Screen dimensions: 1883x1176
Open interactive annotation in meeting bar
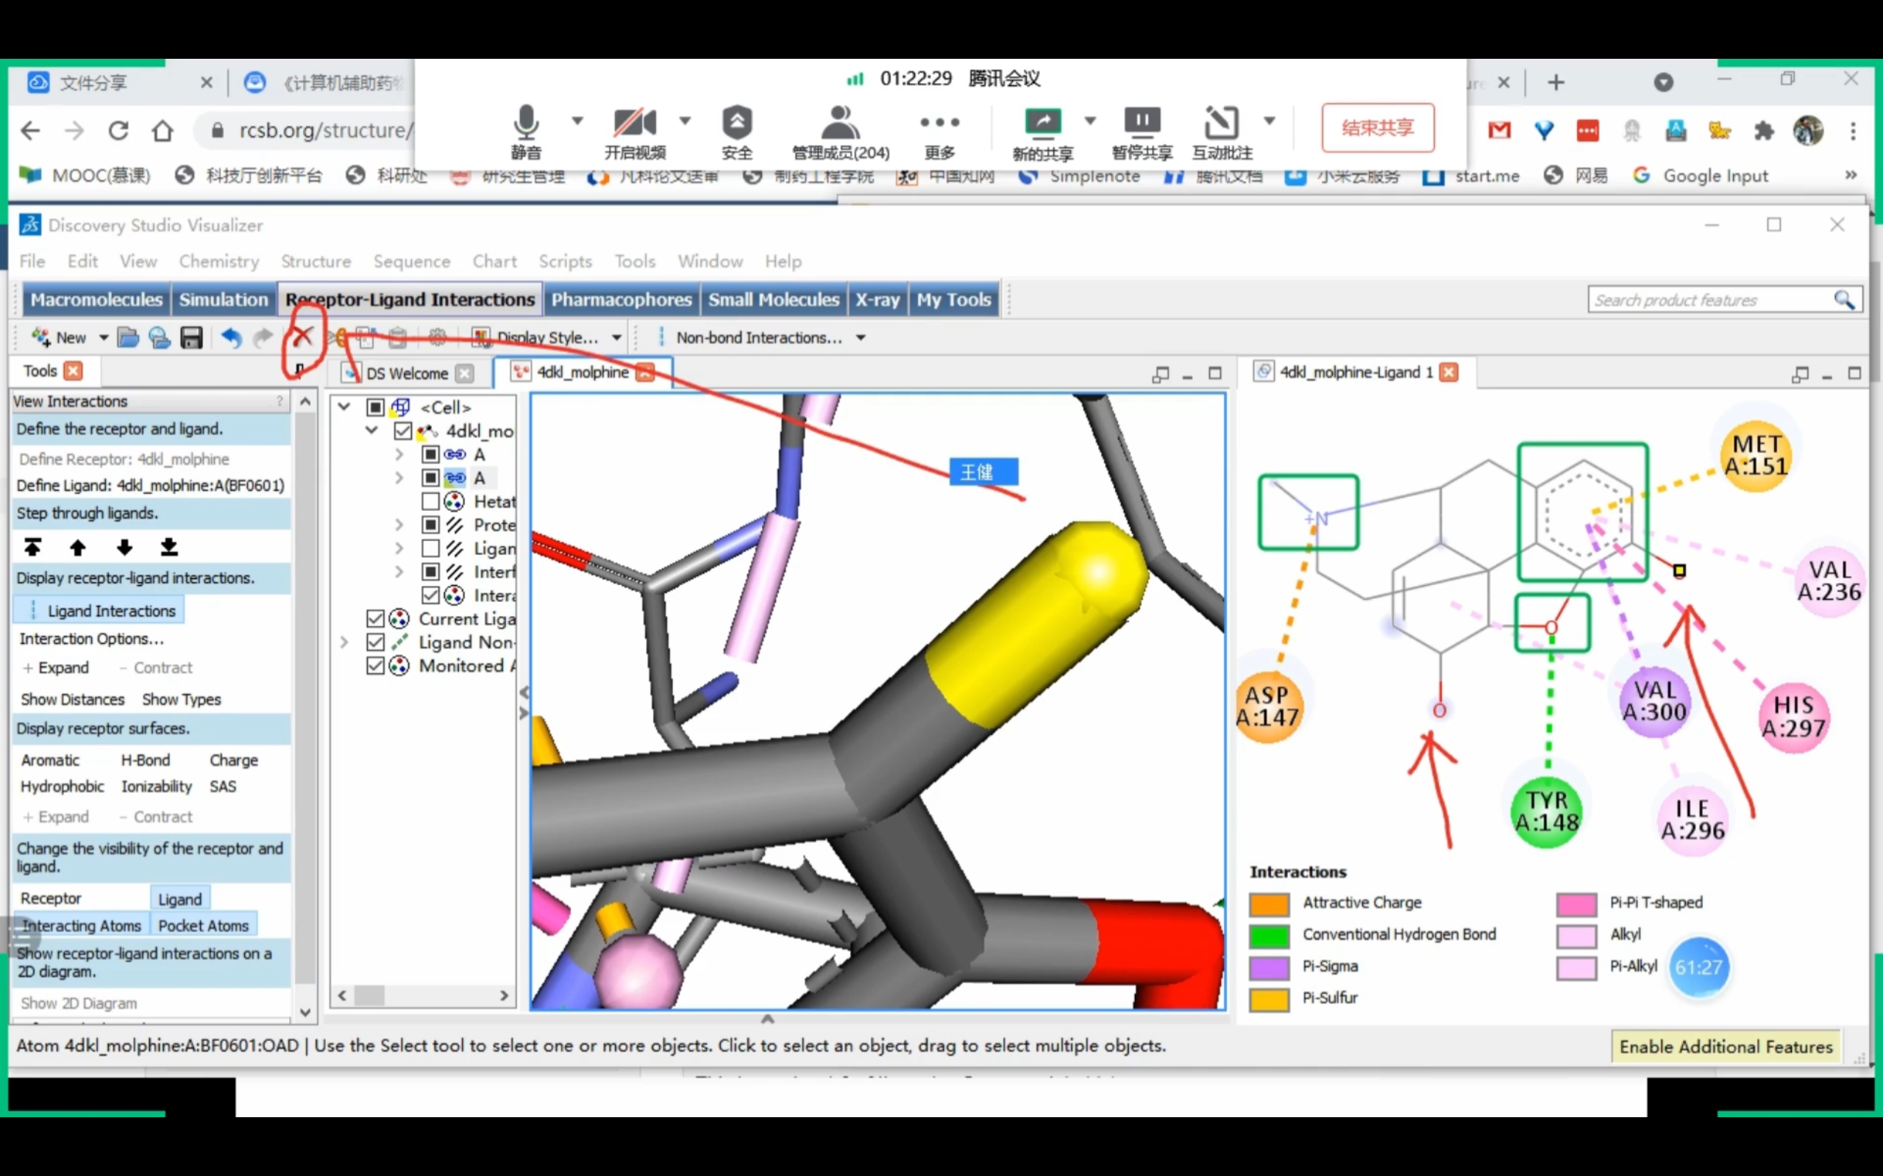(1222, 132)
